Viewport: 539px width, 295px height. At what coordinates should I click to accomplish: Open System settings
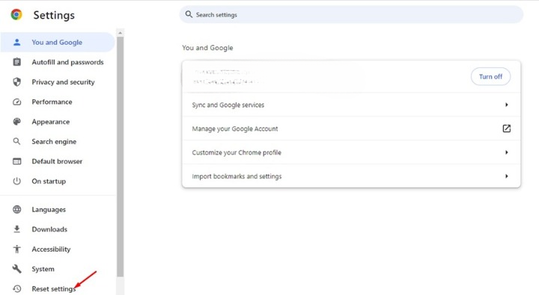[58, 269]
